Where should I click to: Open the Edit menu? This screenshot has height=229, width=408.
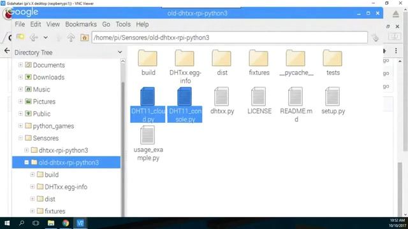(x=36, y=24)
